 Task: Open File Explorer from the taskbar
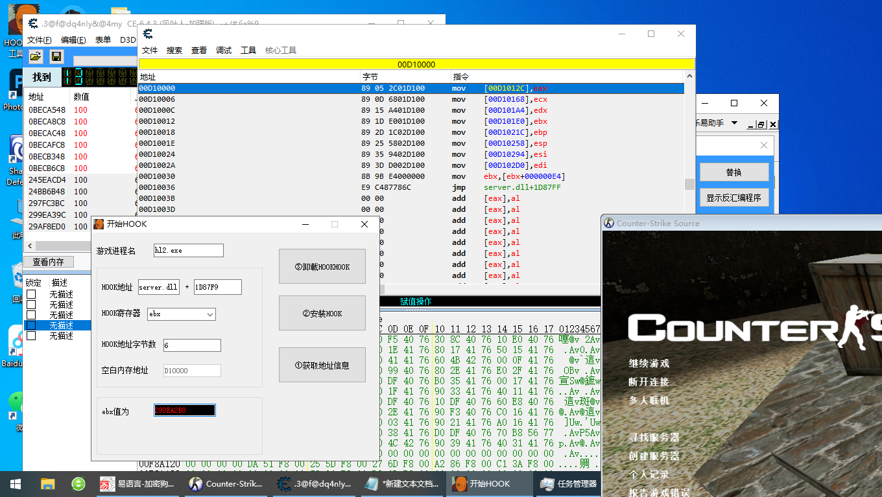(48, 484)
